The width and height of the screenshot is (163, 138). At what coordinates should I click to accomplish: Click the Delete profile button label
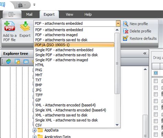[140, 31]
